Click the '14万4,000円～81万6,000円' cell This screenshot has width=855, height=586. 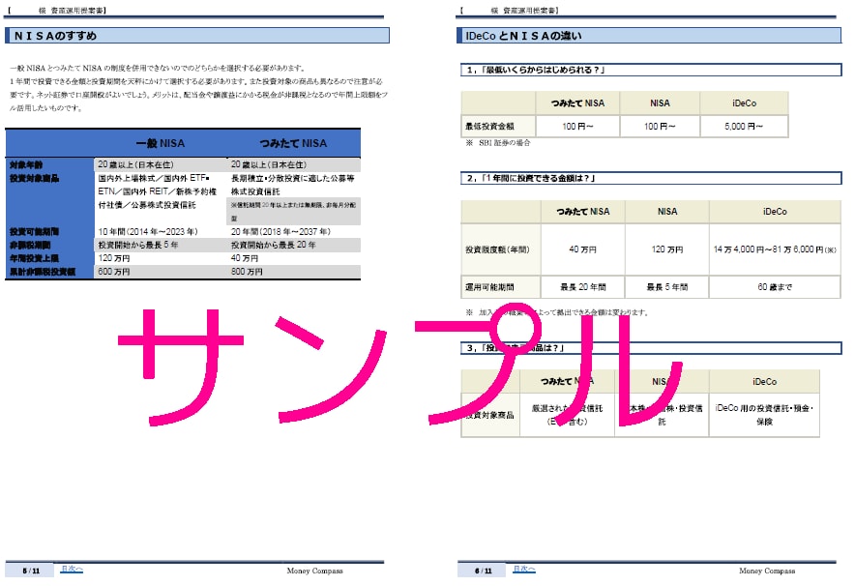click(775, 249)
